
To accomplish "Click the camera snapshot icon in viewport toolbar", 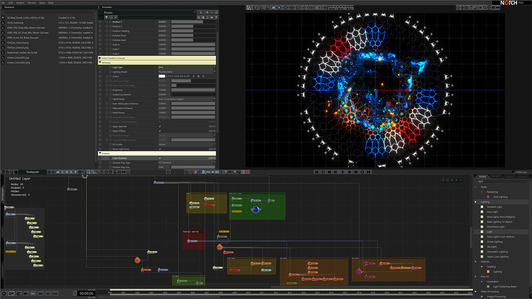I will tap(493, 7).
